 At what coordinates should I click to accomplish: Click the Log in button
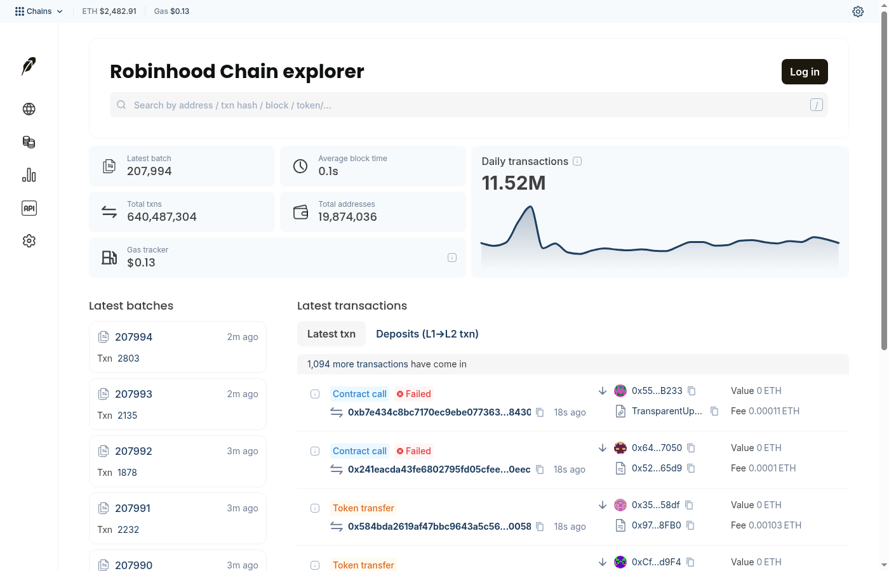pyautogui.click(x=805, y=72)
